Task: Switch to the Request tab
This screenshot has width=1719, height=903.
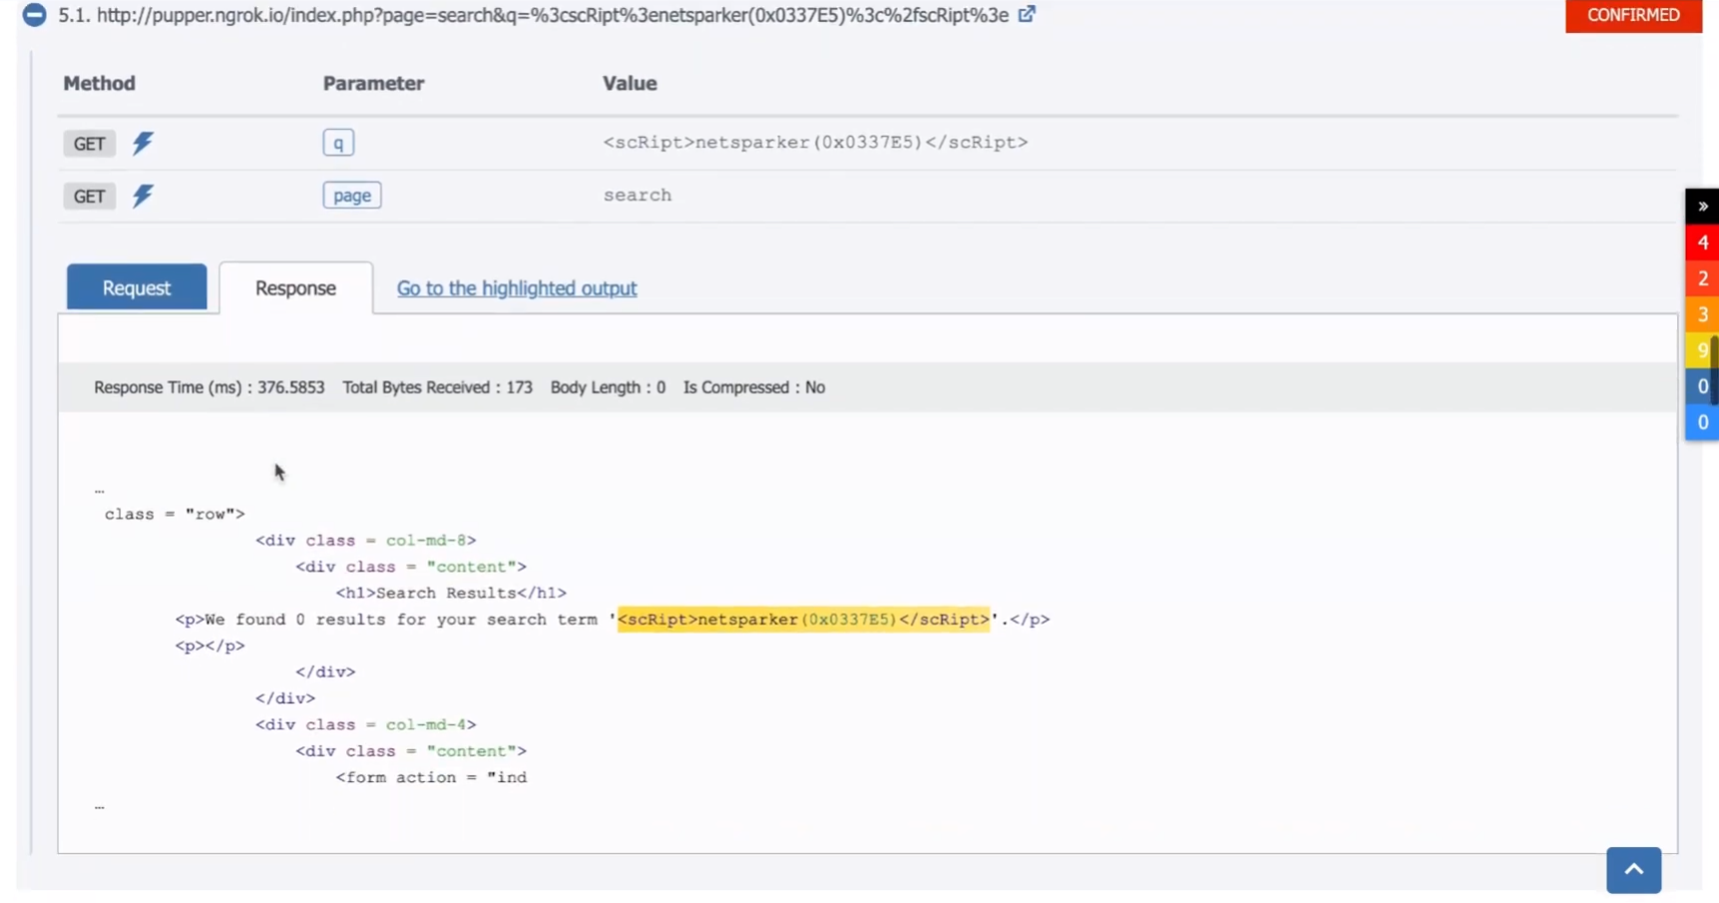Action: point(136,287)
